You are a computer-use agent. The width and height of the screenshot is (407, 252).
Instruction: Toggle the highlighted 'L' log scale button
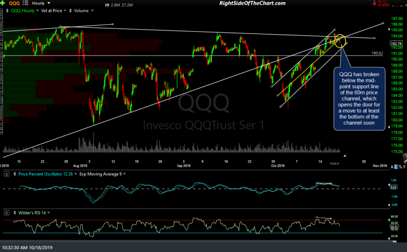(x=396, y=167)
